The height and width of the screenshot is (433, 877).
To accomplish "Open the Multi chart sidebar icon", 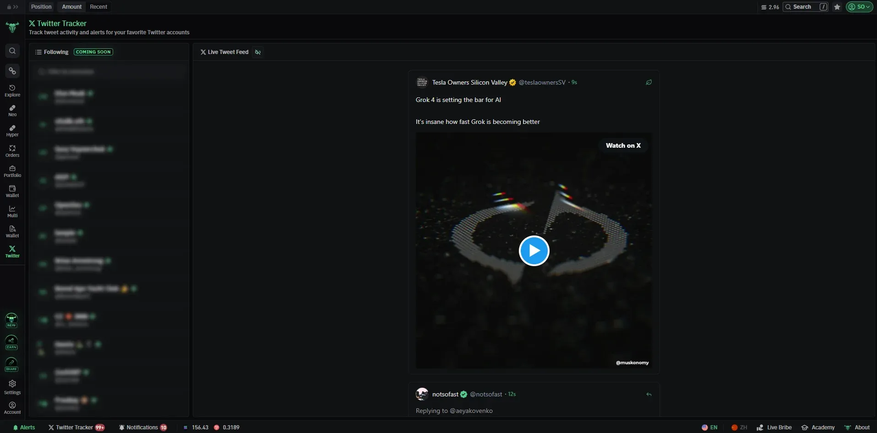I will [x=11, y=211].
